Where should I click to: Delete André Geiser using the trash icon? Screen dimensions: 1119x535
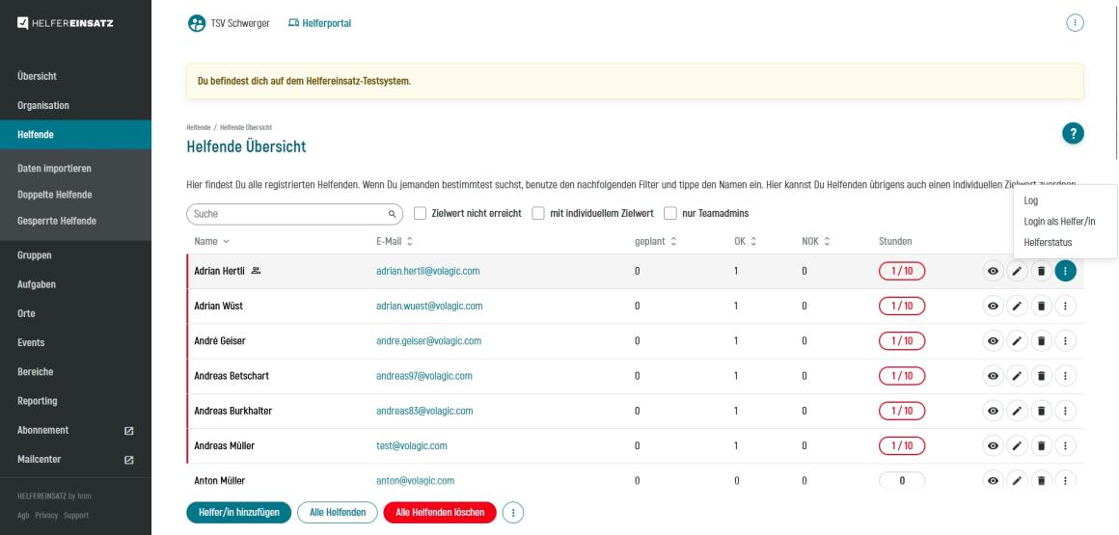pyautogui.click(x=1041, y=341)
